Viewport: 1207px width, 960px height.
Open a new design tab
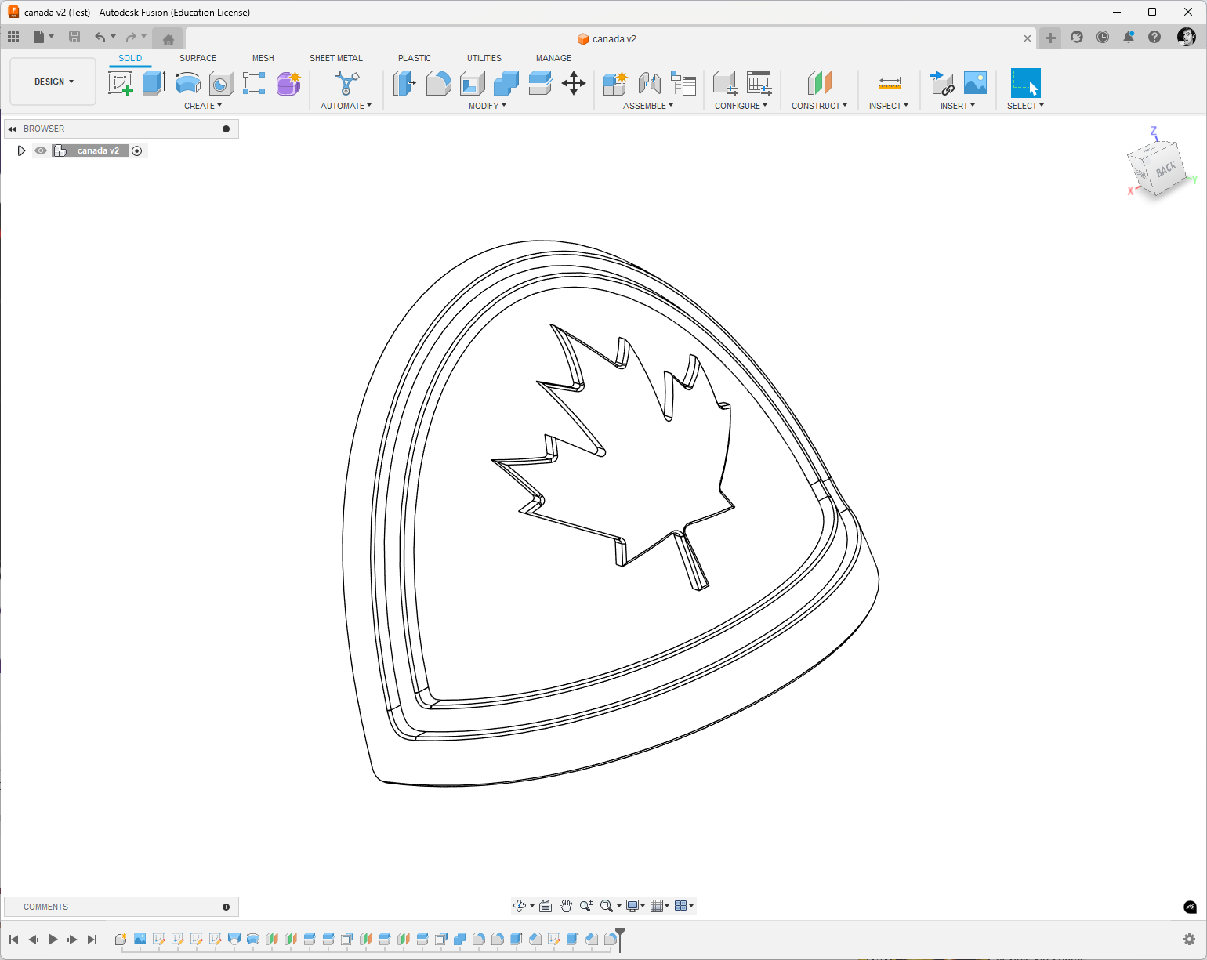(1050, 38)
